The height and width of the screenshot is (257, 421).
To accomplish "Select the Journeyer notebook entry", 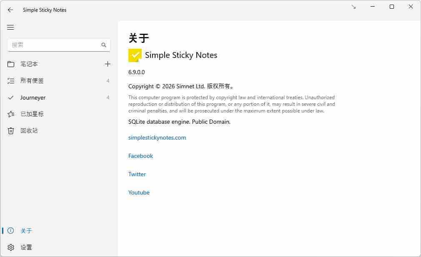I will (33, 97).
